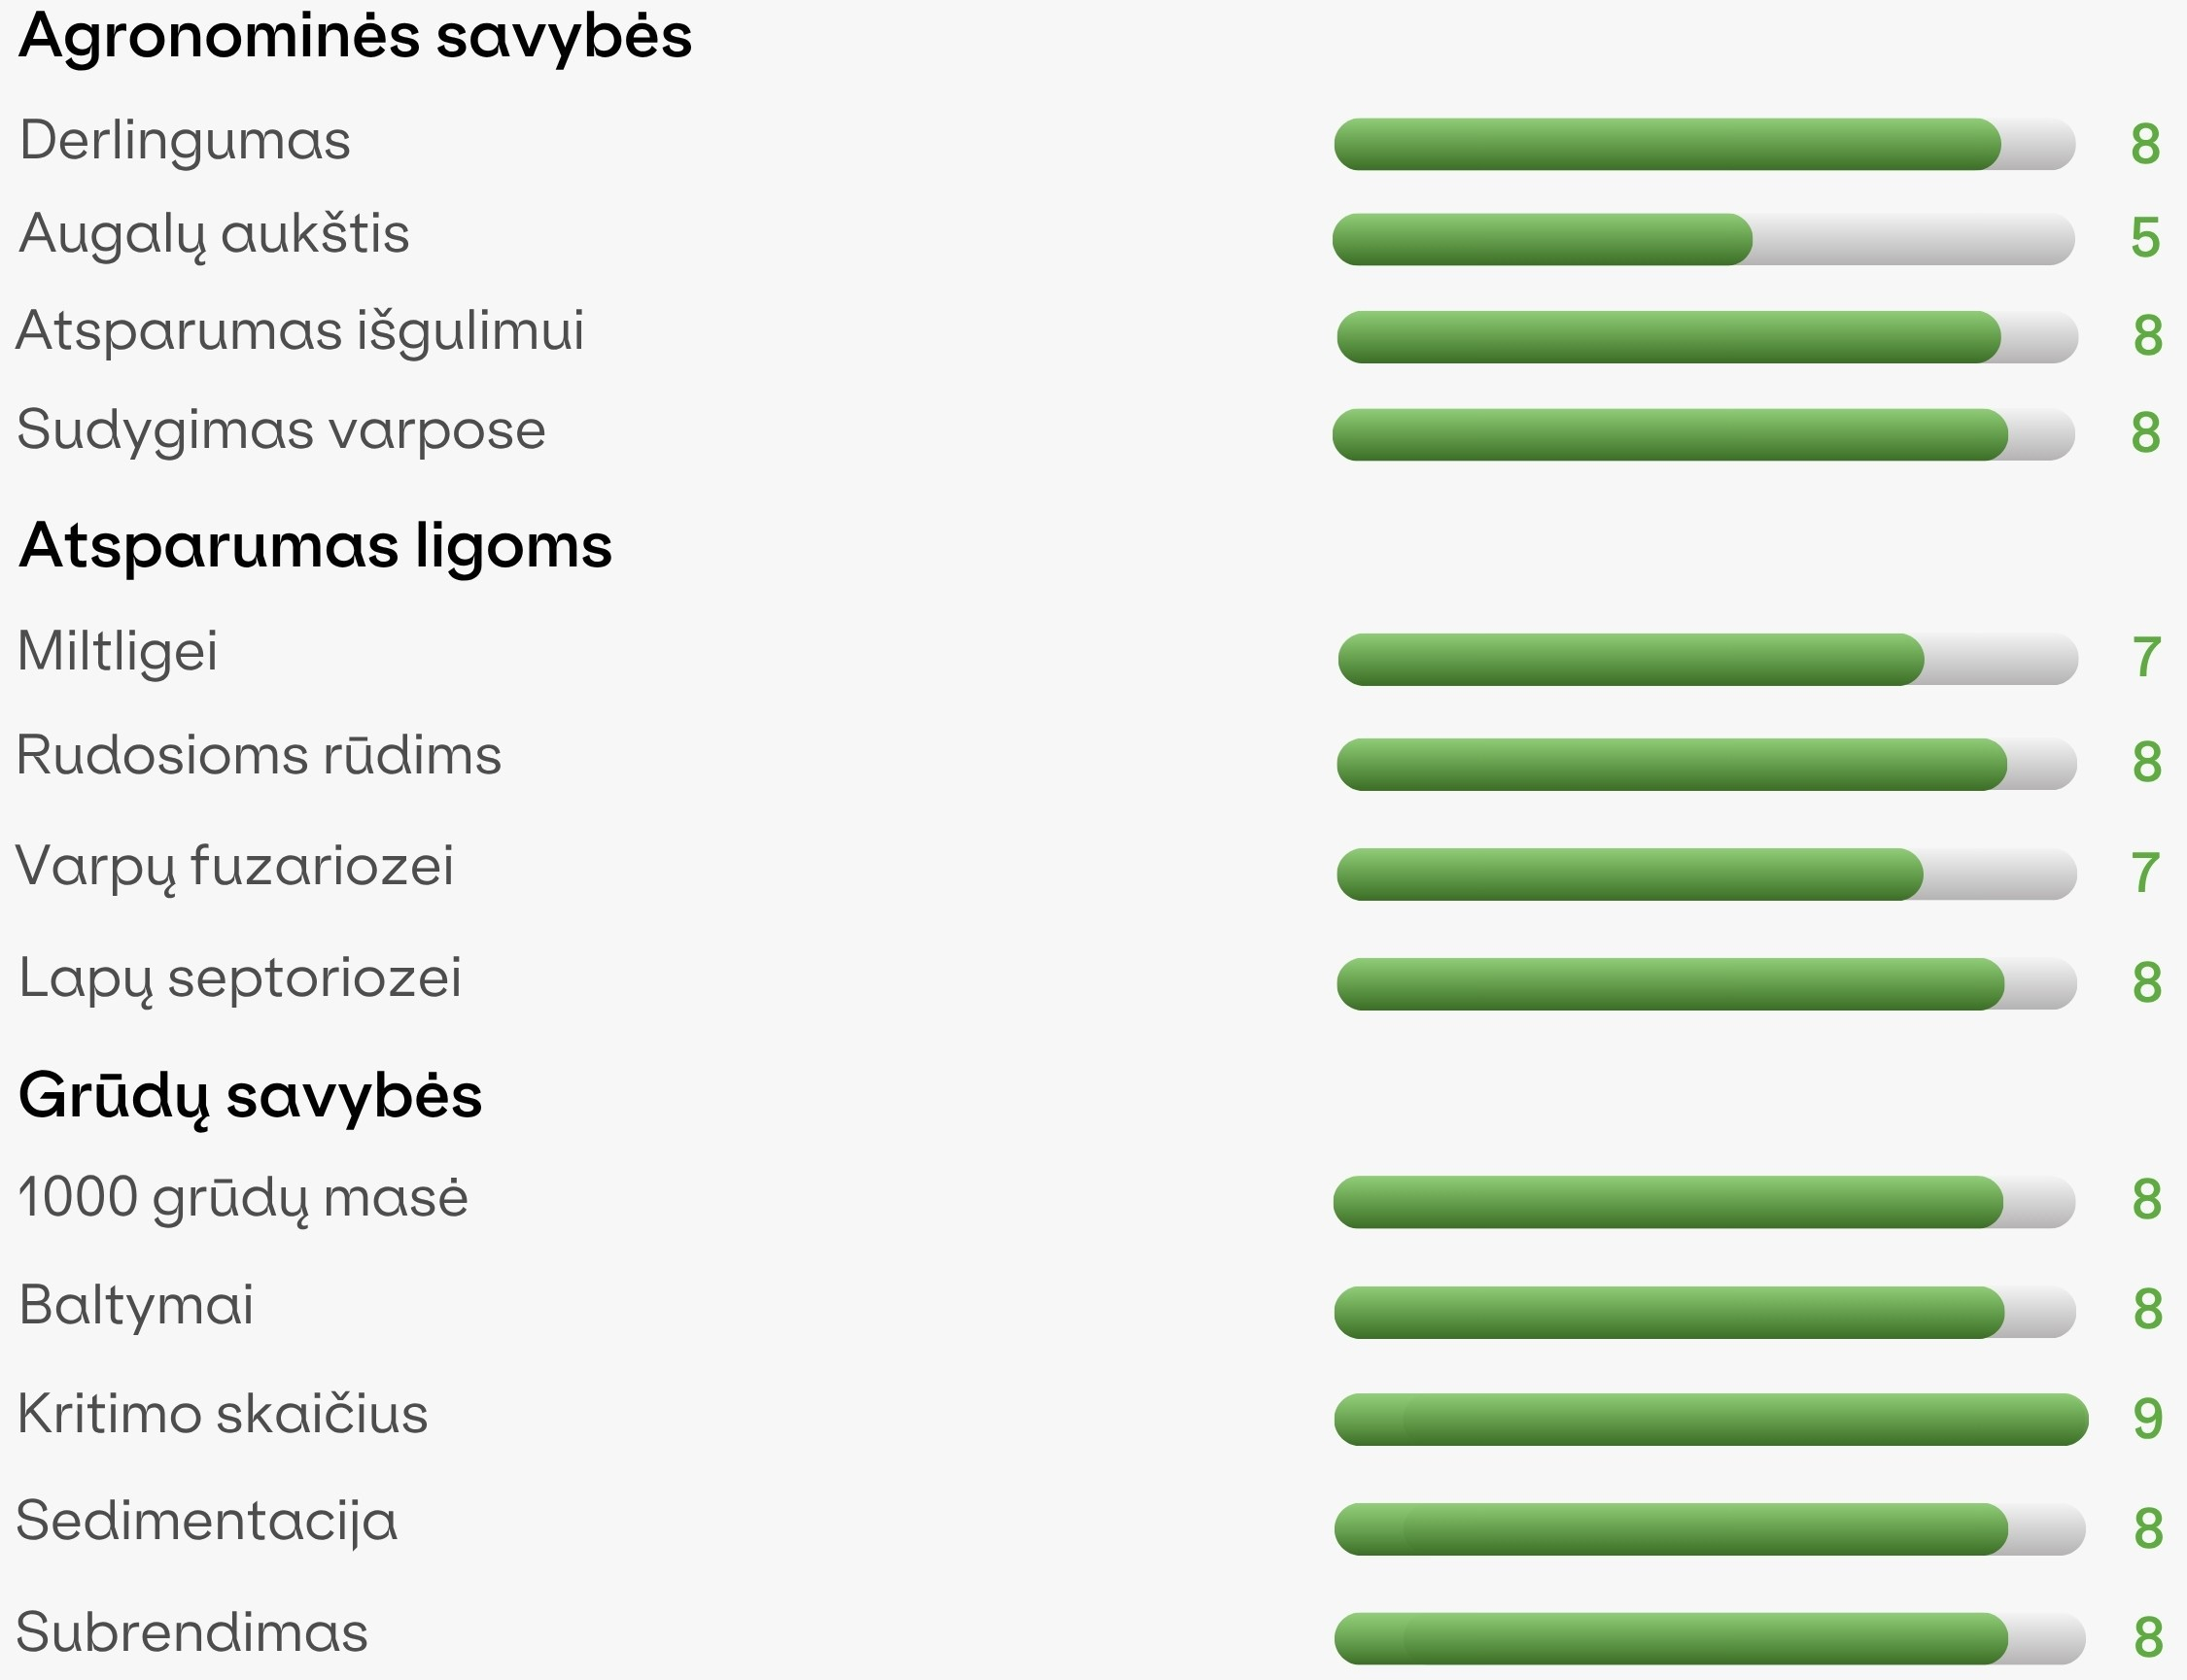Click the Kritimo skaičius full bar
The width and height of the screenshot is (2187, 1680).
pyautogui.click(x=1711, y=1419)
